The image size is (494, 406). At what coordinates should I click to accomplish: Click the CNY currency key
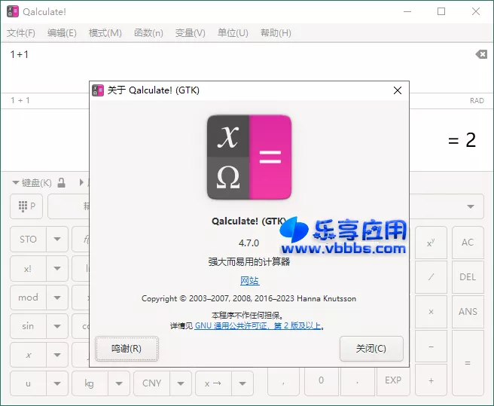[x=151, y=383]
